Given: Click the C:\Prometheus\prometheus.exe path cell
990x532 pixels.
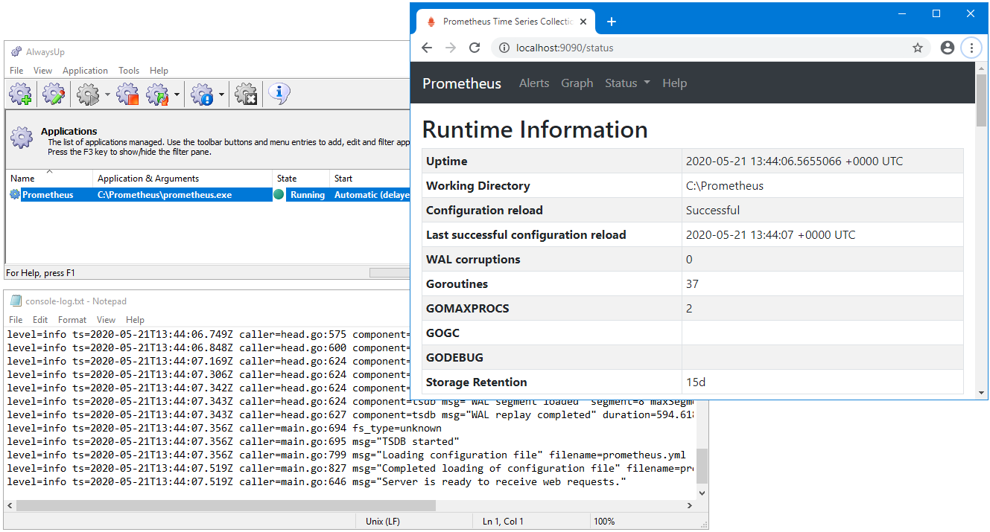Looking at the screenshot, I should point(165,195).
